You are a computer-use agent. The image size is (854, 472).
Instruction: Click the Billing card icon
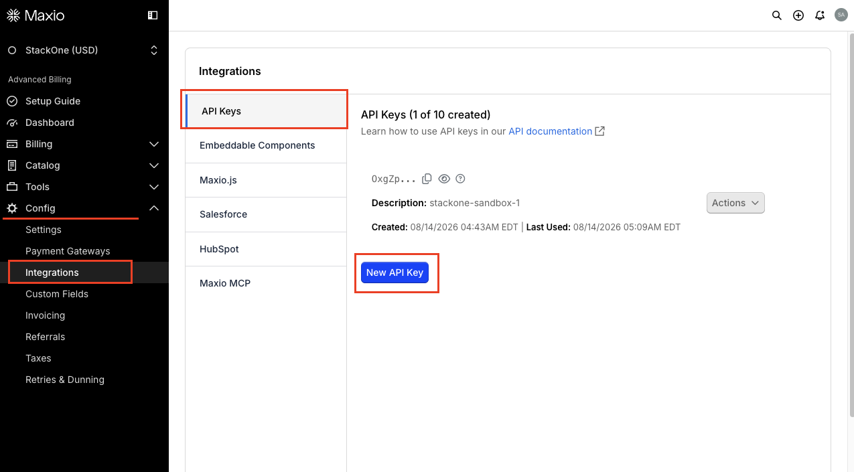tap(12, 144)
